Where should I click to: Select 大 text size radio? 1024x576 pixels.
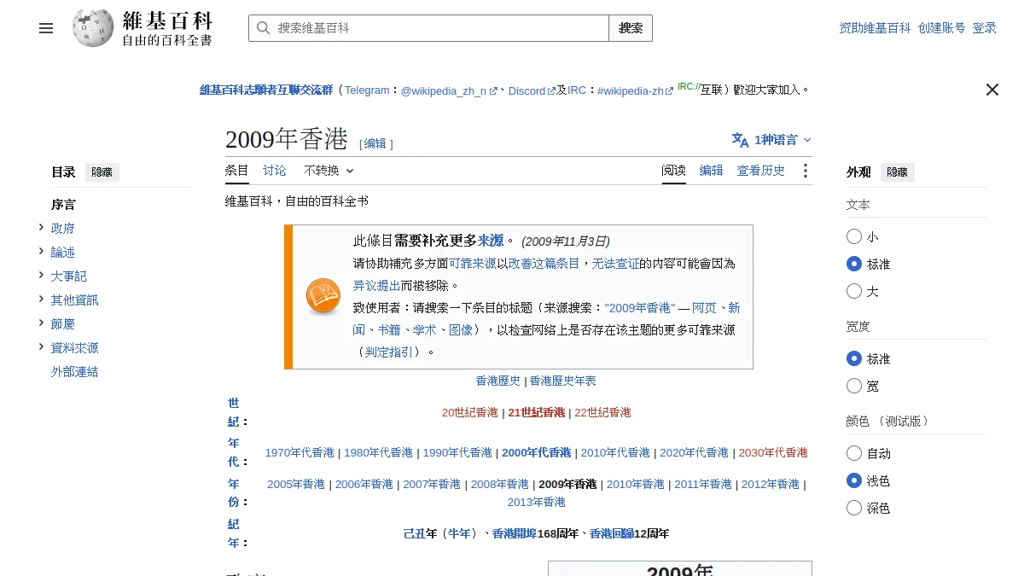click(854, 292)
